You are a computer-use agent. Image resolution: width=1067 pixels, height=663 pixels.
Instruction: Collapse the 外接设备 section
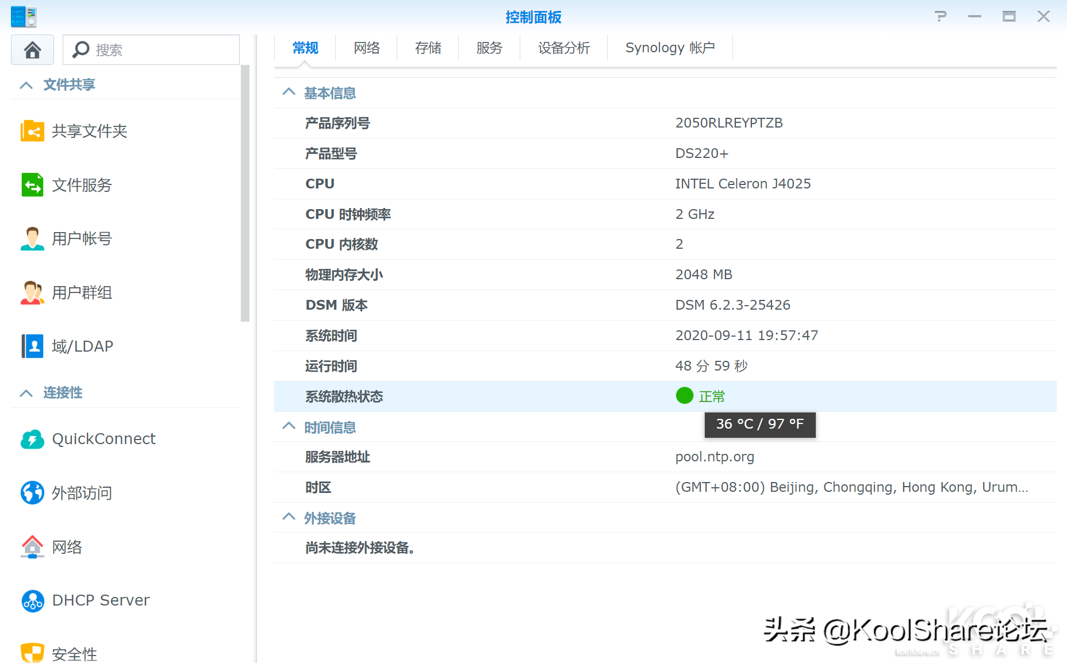click(289, 518)
